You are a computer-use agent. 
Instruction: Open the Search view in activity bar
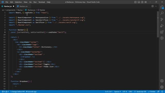162,13
